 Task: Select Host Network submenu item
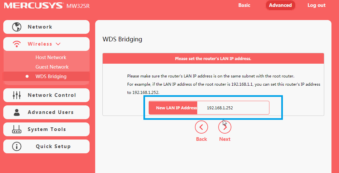coord(51,57)
